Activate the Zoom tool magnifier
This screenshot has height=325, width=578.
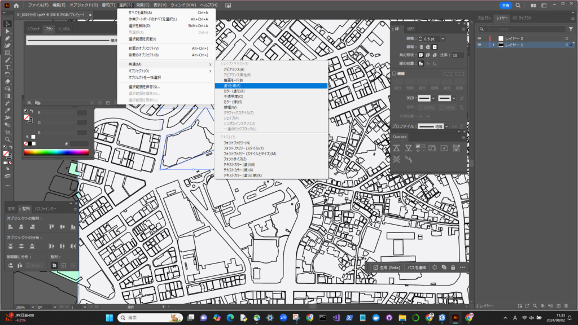pyautogui.click(x=7, y=139)
